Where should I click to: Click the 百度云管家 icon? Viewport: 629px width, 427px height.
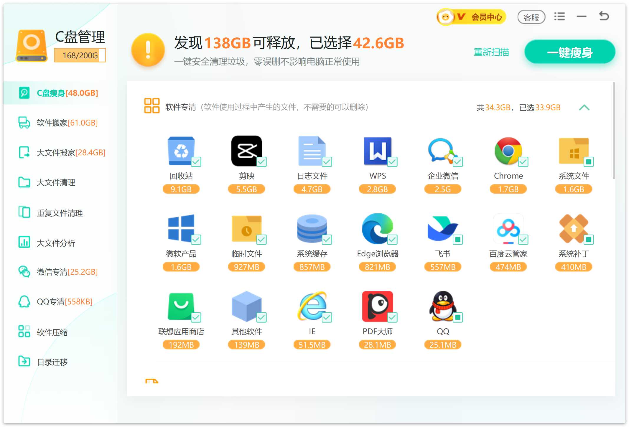coord(508,229)
